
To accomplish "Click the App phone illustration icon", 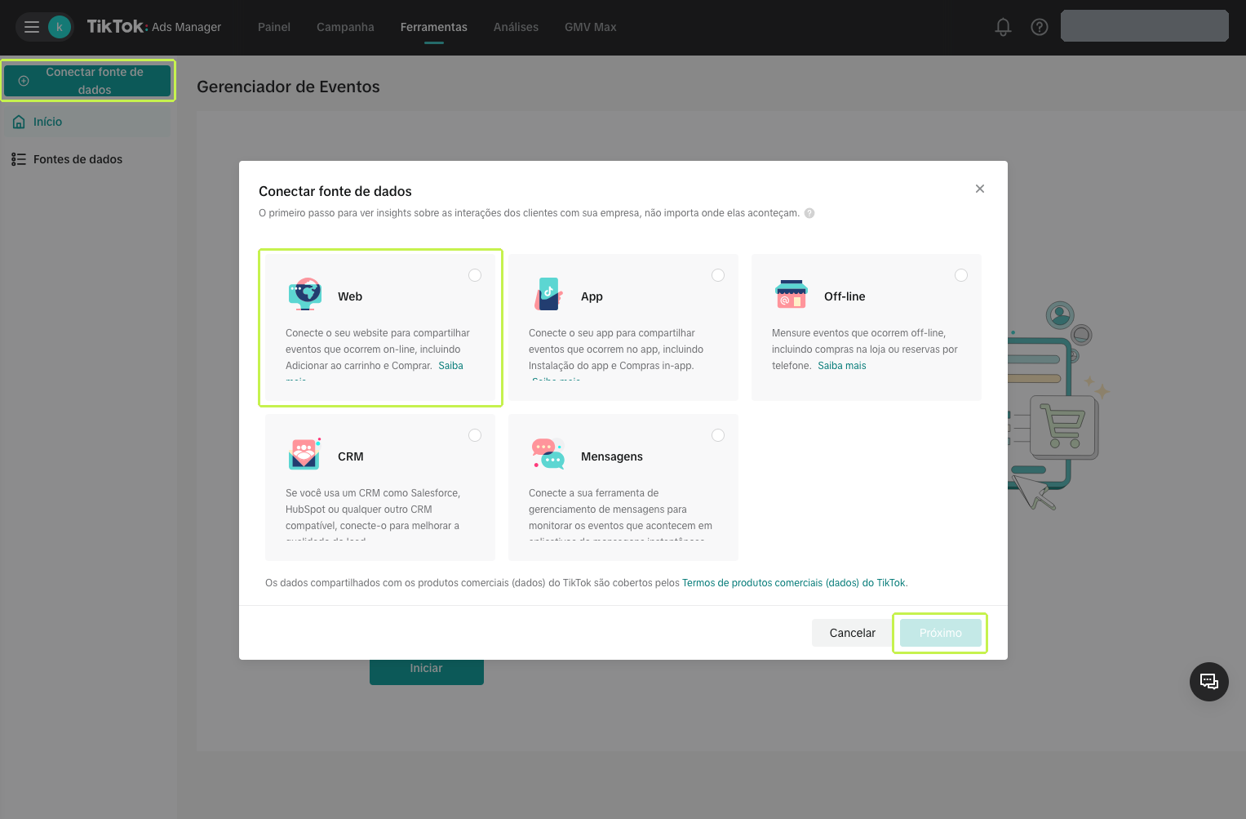I will point(548,294).
